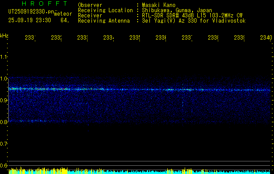Click the Receiving Location label
274x174 pixels.
(105, 10)
